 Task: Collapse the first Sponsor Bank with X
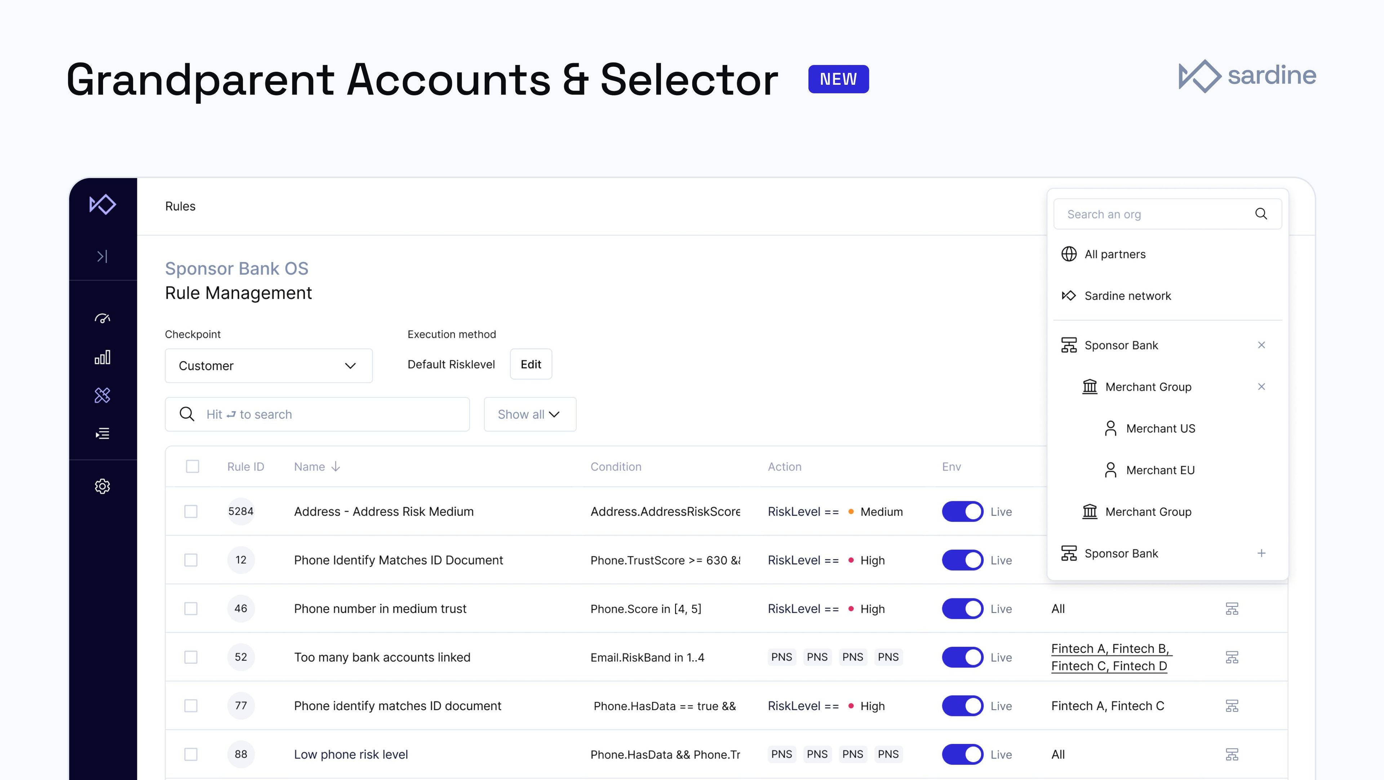click(1261, 345)
